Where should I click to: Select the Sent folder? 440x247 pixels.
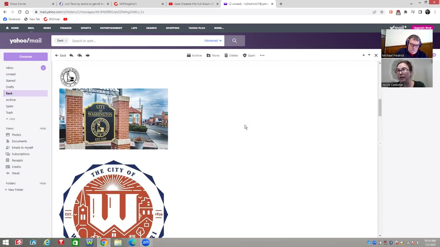(x=25, y=93)
